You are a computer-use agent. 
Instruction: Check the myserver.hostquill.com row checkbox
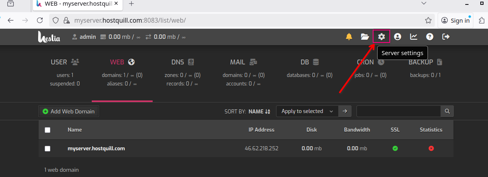[x=48, y=149]
